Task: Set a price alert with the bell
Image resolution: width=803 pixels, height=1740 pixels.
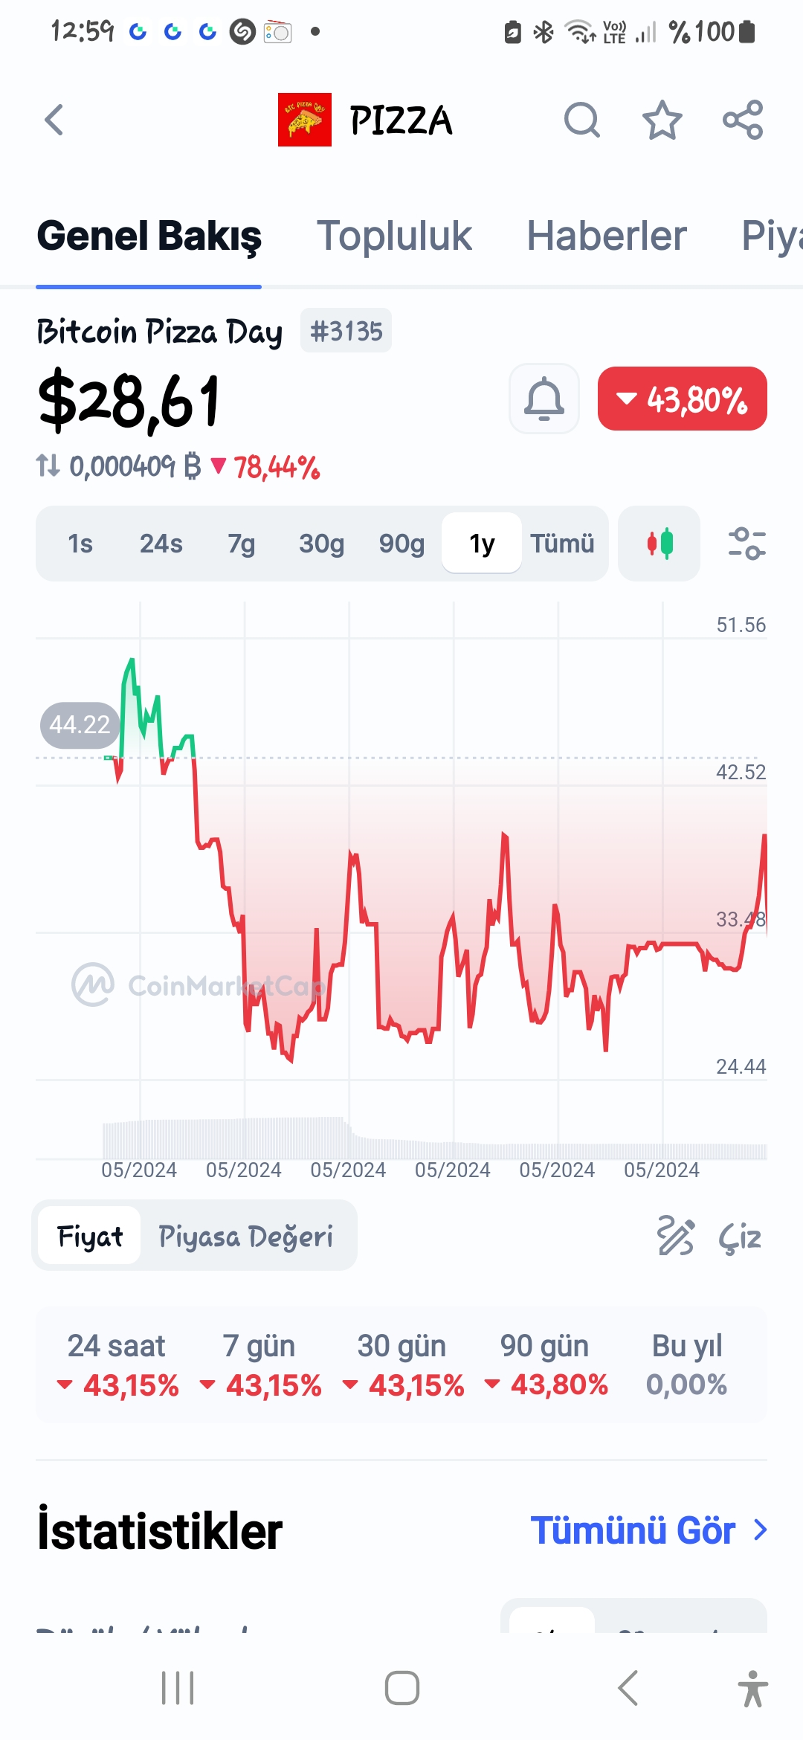Action: point(544,399)
